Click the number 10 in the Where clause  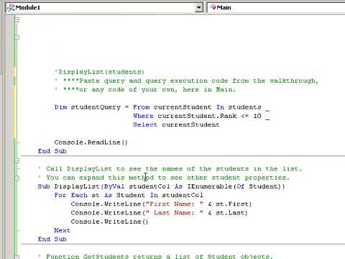coord(257,116)
